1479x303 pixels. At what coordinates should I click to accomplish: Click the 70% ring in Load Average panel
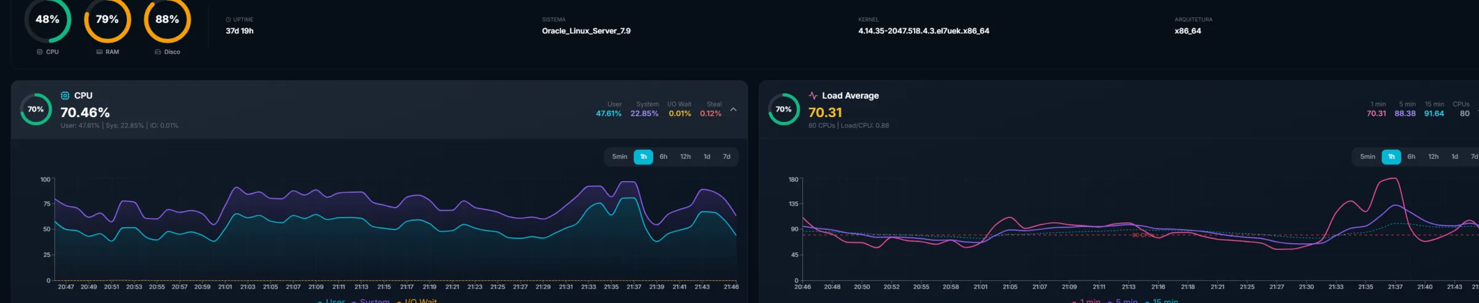pos(783,109)
